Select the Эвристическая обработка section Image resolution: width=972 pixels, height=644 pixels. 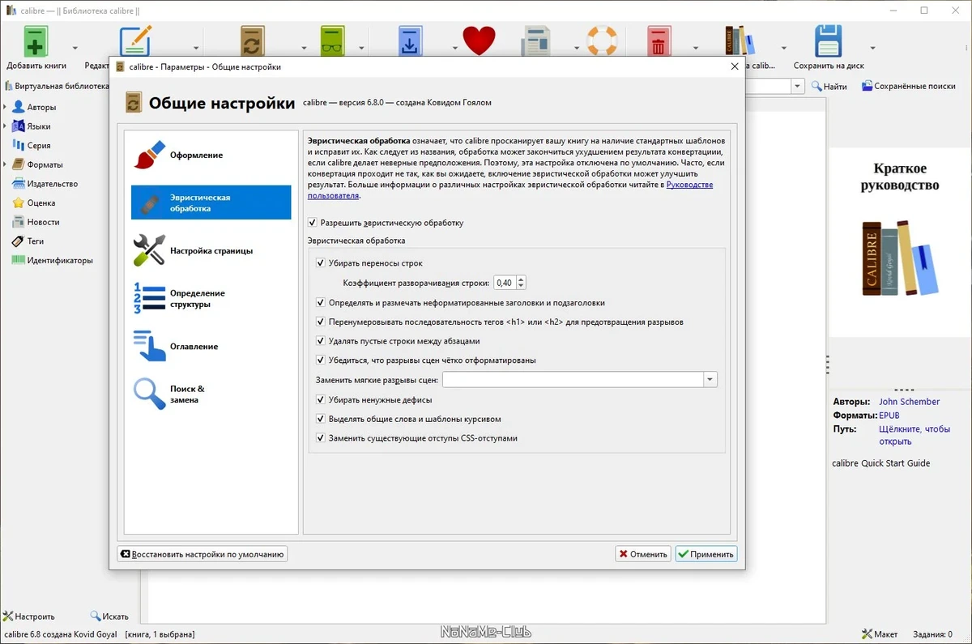(x=211, y=203)
